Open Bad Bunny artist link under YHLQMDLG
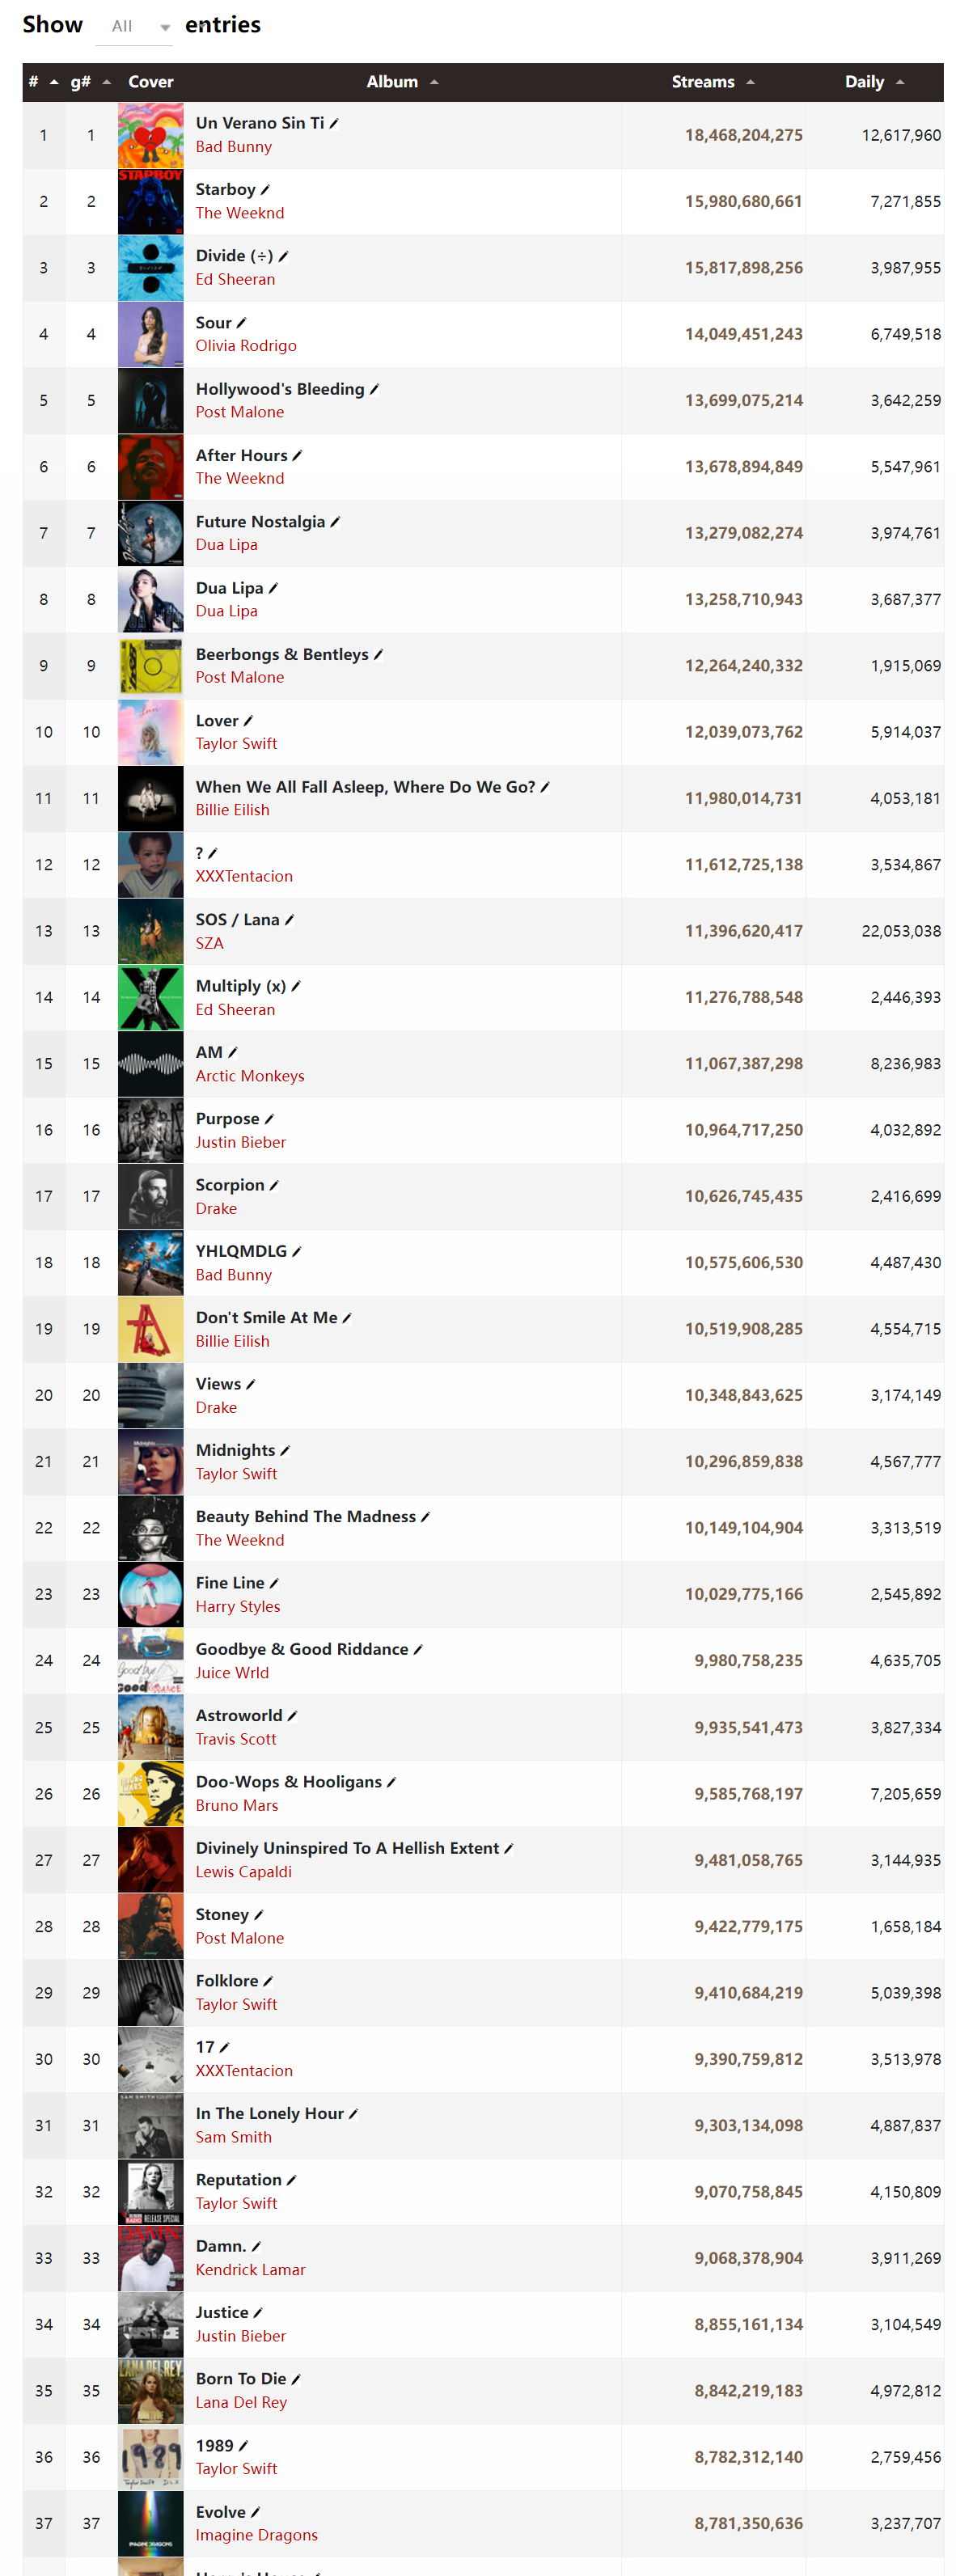Screen dimensions: 956x2576 (233, 1275)
